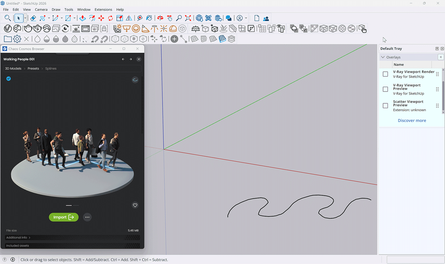Import the Walking People 001 asset

64,217
